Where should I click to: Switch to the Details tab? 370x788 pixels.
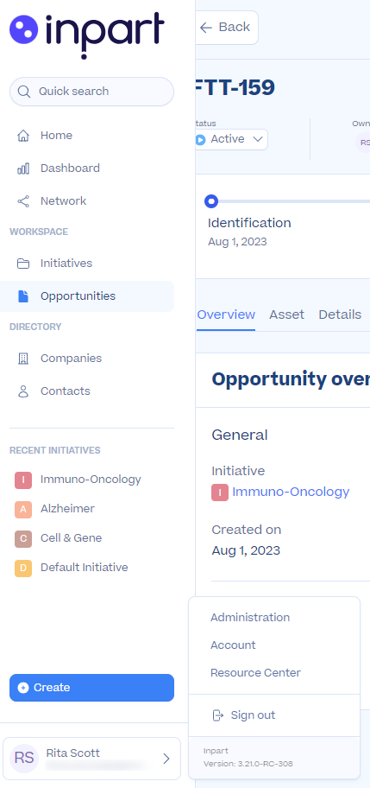tap(340, 315)
